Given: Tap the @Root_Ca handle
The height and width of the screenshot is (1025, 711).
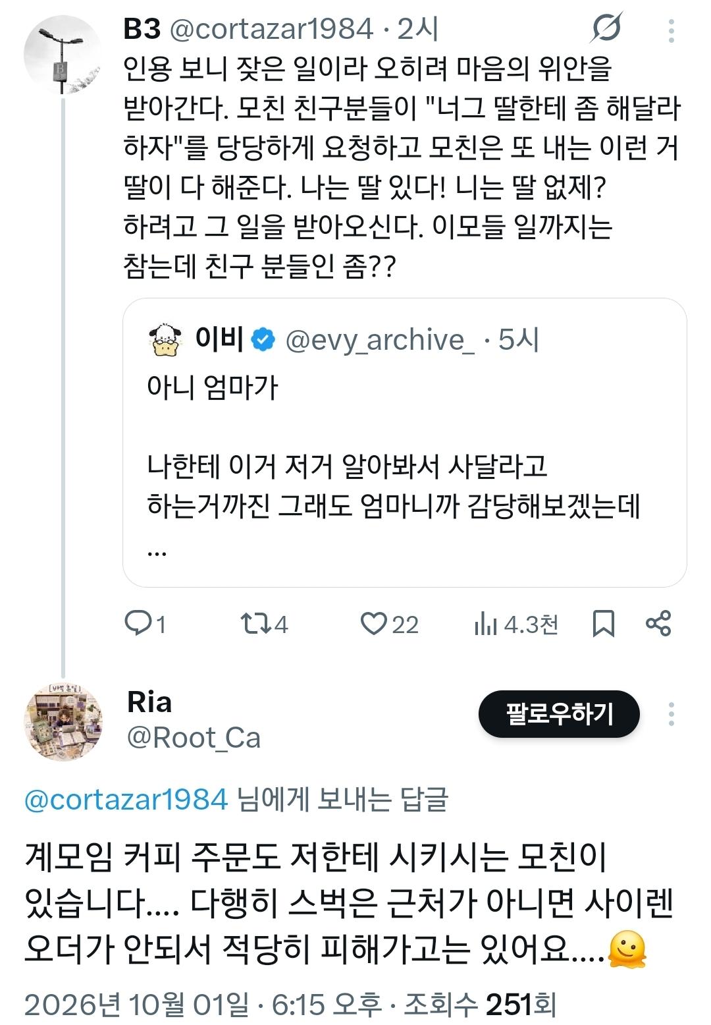Looking at the screenshot, I should 194,738.
